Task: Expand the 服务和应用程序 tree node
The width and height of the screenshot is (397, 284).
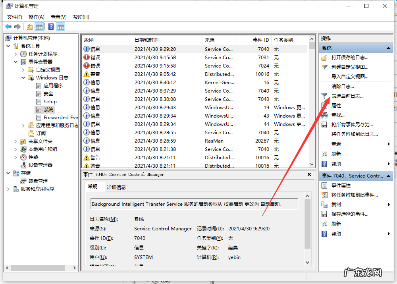Action: pyautogui.click(x=8, y=189)
